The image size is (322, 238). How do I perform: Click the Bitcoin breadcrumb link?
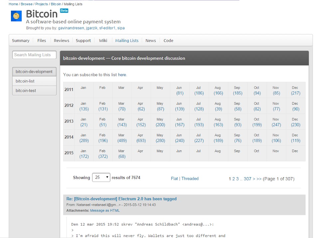(56, 4)
